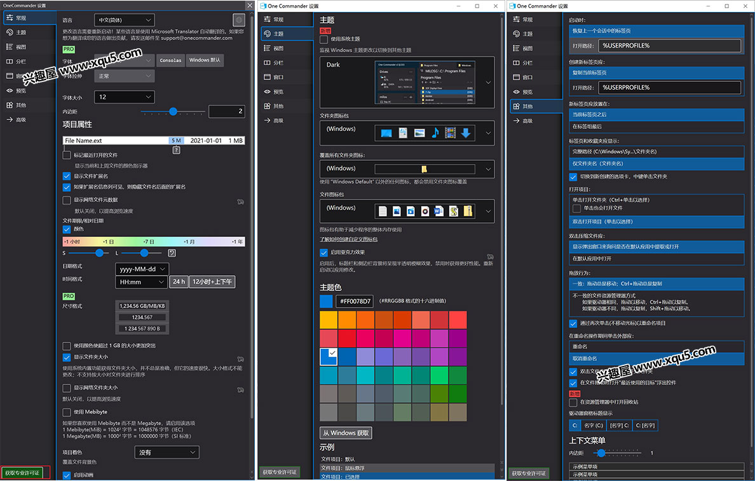
Task: Click the 常规 sliders icon in the 主题-page window sidebar
Action: coord(267,19)
